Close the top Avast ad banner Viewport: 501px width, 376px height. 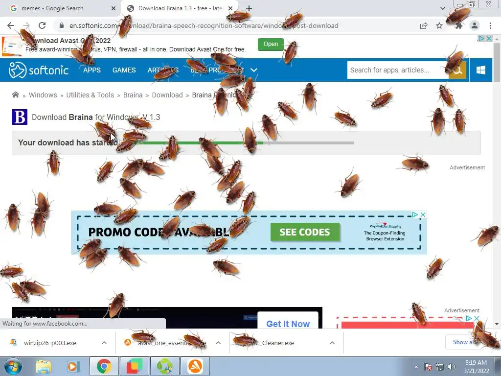[x=489, y=38]
